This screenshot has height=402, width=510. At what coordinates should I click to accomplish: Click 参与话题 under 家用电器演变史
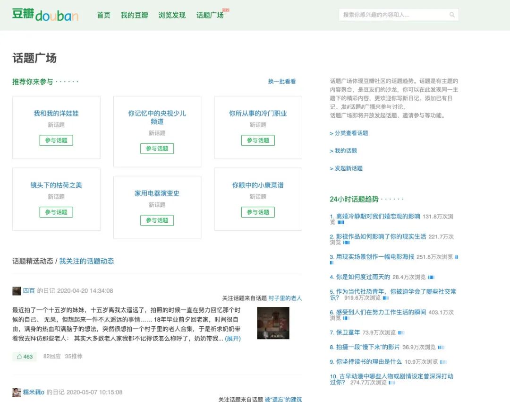[x=157, y=220]
